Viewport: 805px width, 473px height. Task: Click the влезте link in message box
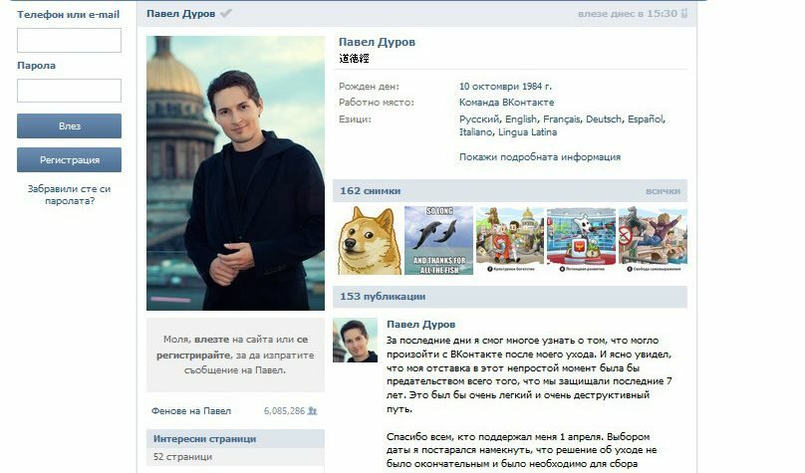click(x=211, y=340)
